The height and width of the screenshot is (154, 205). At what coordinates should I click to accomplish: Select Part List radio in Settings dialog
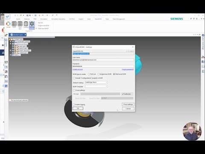[89, 74]
